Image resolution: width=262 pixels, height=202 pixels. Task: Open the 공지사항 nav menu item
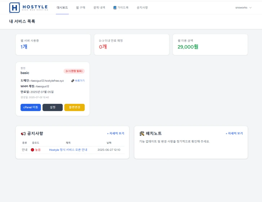click(x=142, y=8)
